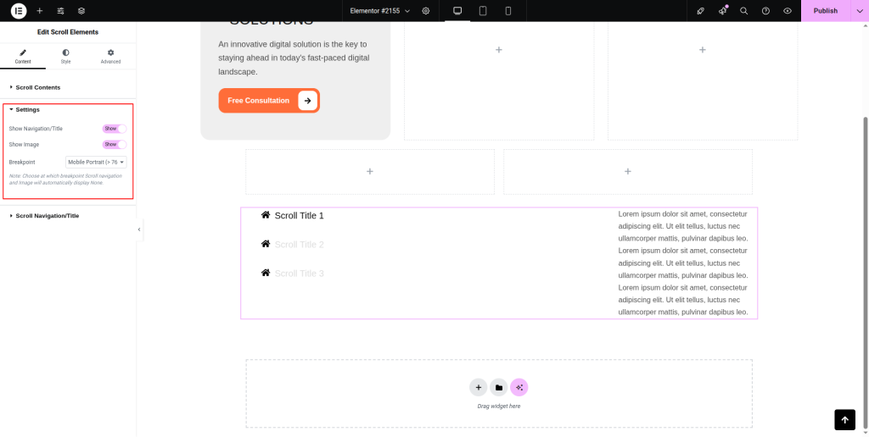869x437 pixels.
Task: Open the Add Element plus icon
Action: pyautogui.click(x=39, y=10)
